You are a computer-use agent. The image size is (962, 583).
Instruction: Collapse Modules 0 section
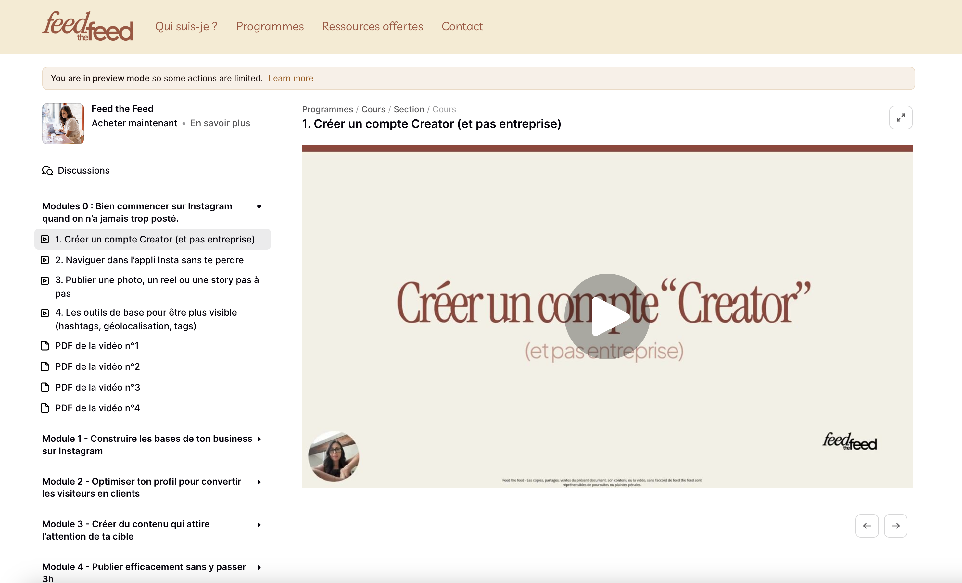(x=259, y=207)
